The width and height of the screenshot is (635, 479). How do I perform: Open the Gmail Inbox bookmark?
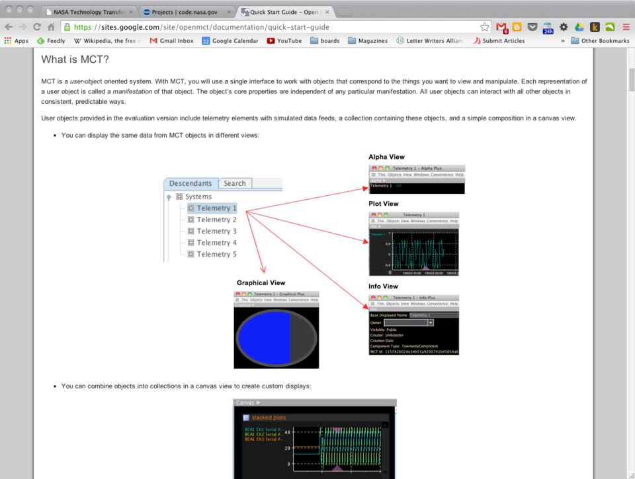(x=172, y=40)
